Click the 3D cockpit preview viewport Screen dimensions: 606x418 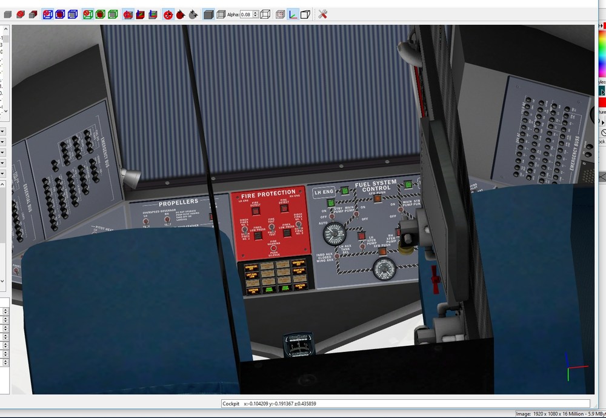pos(303,210)
